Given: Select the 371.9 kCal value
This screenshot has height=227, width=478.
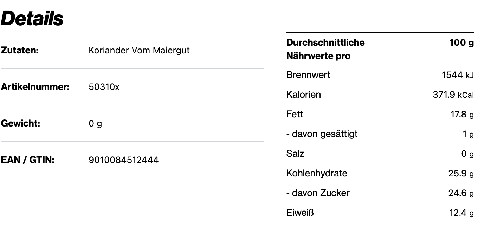Looking at the screenshot, I should [x=453, y=95].
